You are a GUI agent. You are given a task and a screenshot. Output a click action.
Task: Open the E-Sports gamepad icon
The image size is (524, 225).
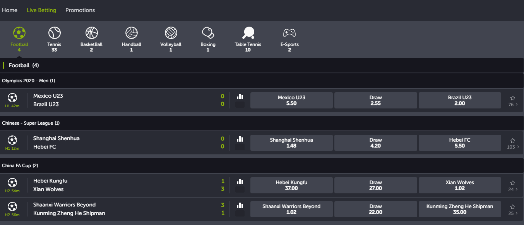[x=289, y=32]
